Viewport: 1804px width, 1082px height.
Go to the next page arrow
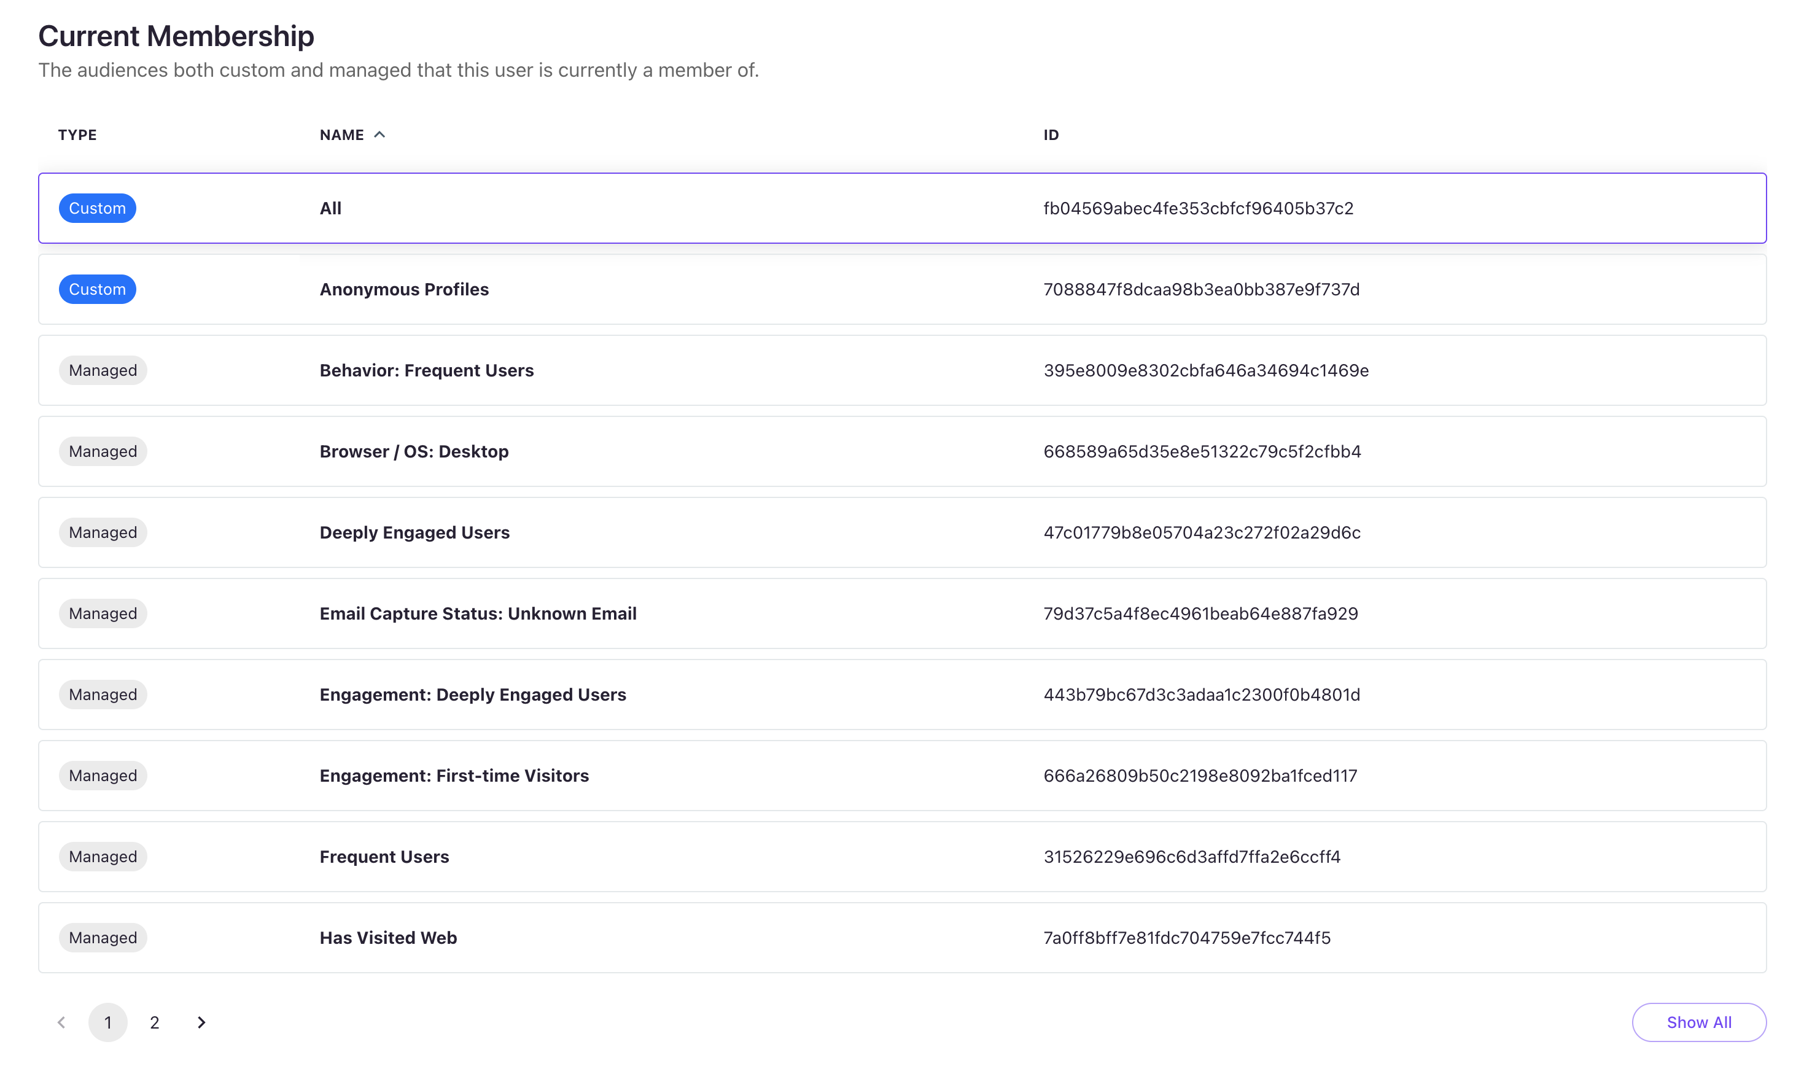tap(201, 1022)
